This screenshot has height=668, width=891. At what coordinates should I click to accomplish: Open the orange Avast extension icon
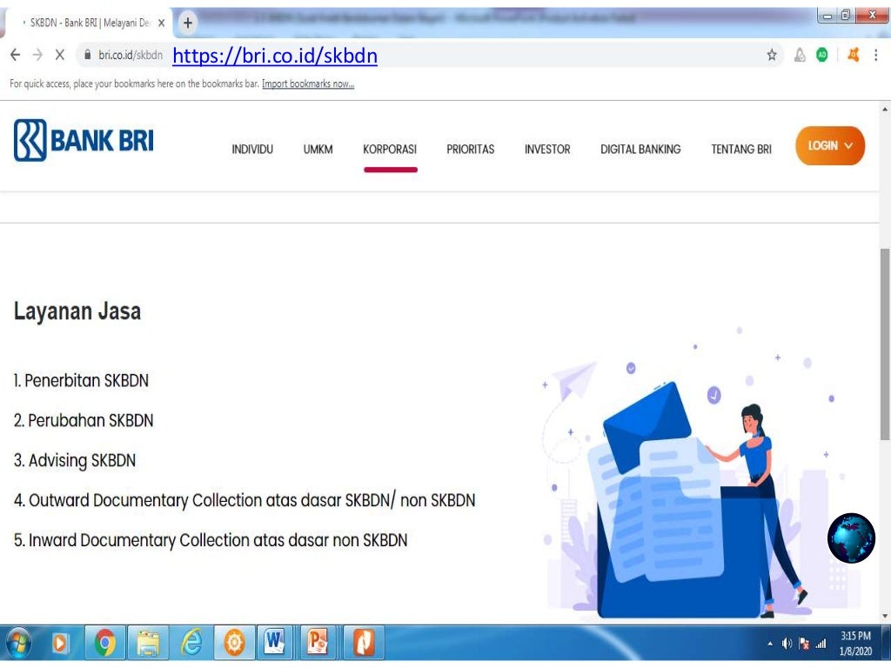point(853,55)
